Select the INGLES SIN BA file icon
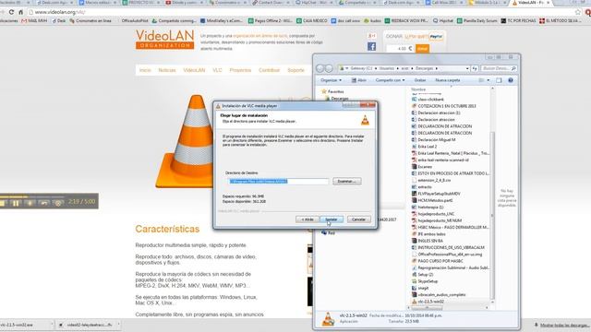This screenshot has width=591, height=332. [x=414, y=241]
